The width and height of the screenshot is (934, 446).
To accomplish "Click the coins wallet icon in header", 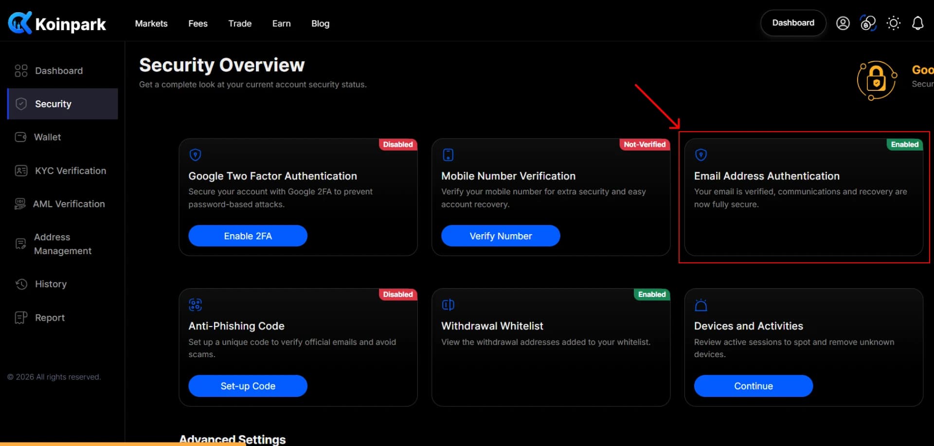I will pos(868,23).
